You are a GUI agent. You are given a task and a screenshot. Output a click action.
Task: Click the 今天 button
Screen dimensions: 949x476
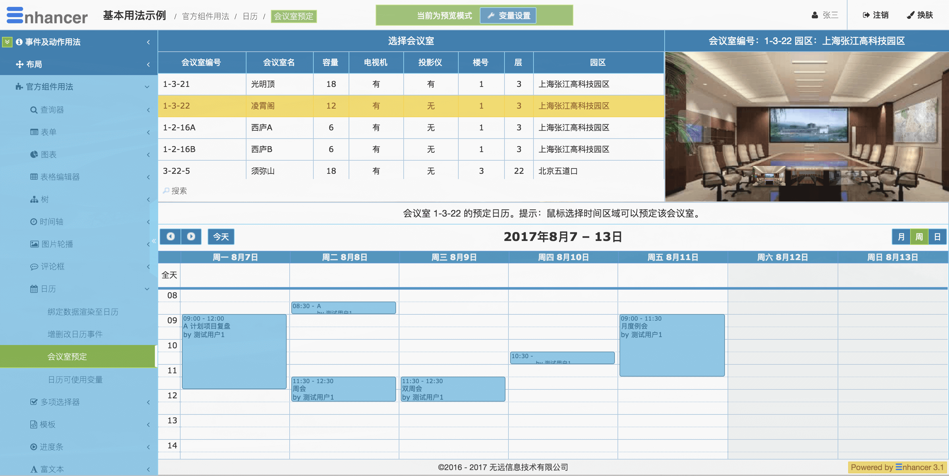point(221,237)
